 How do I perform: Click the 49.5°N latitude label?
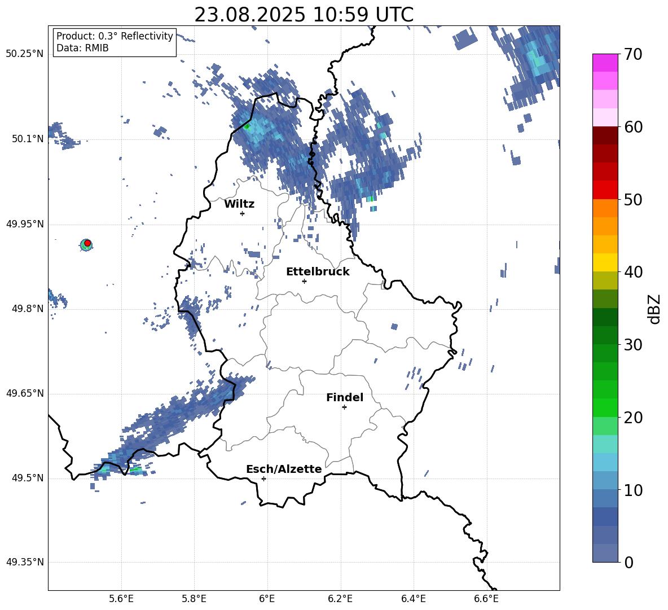(28, 478)
